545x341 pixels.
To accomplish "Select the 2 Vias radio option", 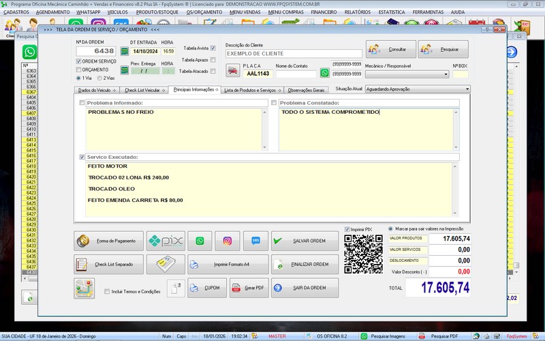I will point(99,78).
